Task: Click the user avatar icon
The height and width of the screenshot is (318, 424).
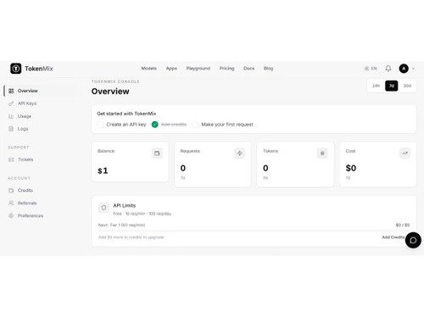Action: tap(404, 69)
